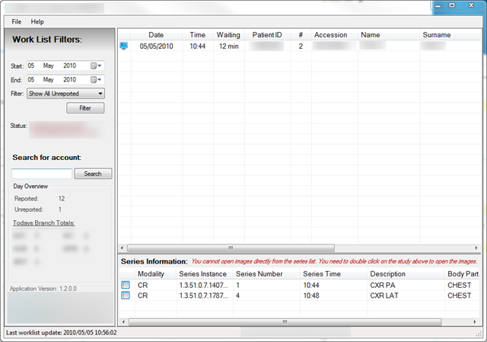
Task: Click the 12 min waiting cell
Action: click(x=229, y=46)
